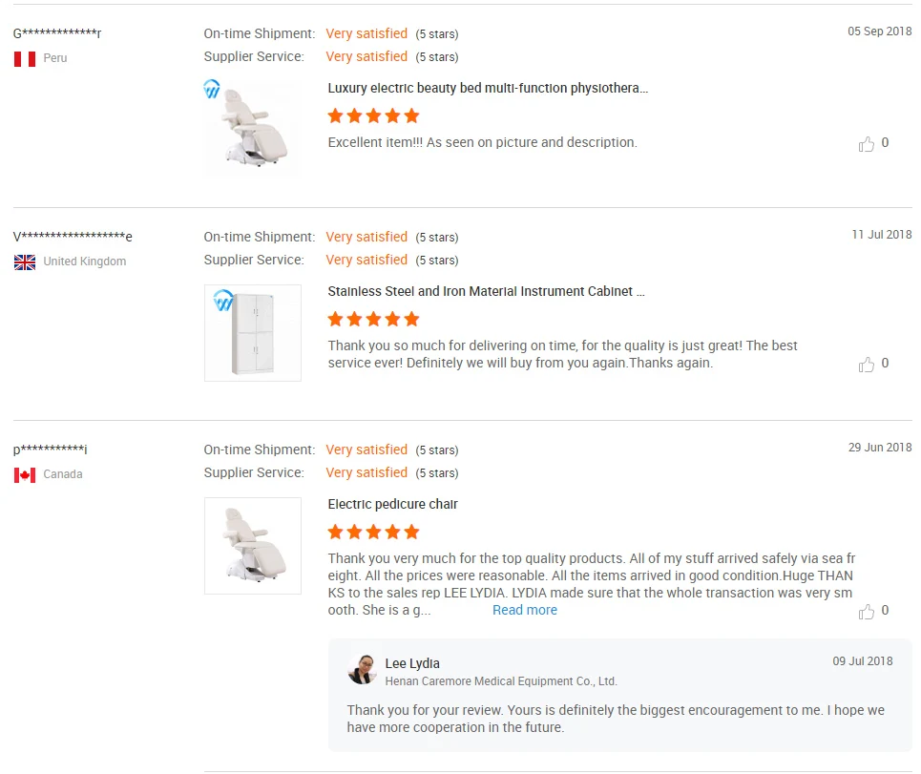Click the Canada flag icon
Viewport: 921px width, 774px height.
coord(25,475)
